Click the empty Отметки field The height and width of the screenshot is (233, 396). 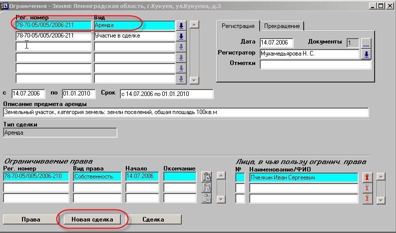(x=316, y=64)
